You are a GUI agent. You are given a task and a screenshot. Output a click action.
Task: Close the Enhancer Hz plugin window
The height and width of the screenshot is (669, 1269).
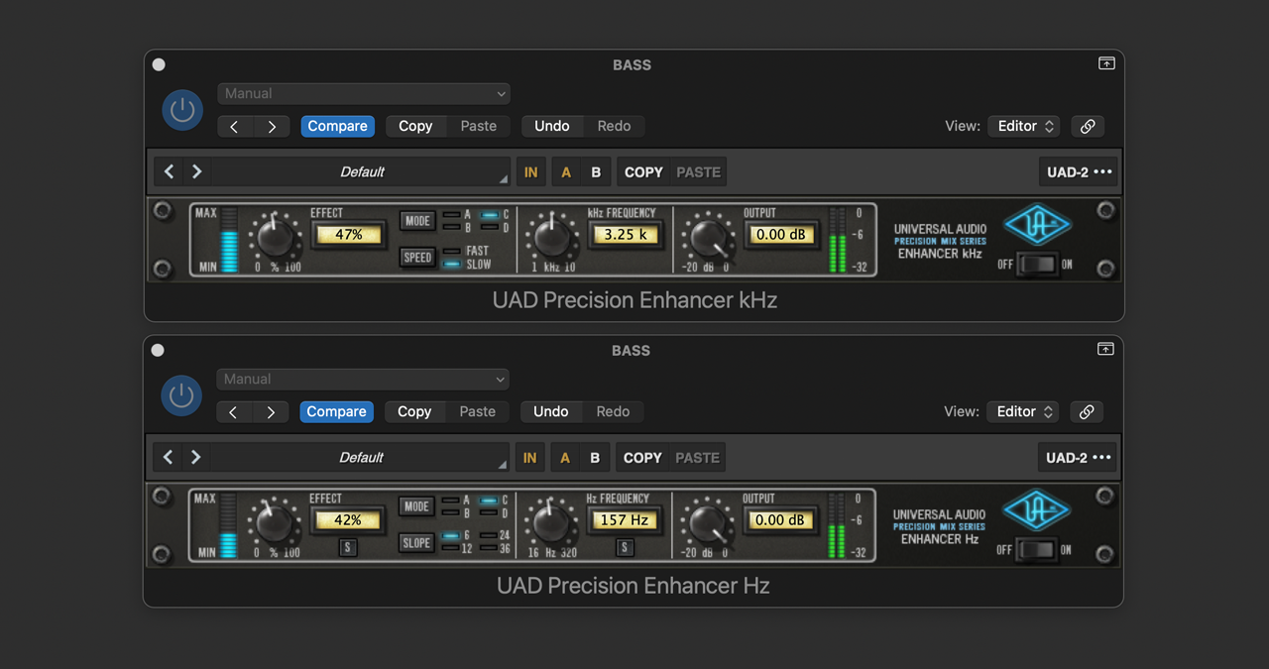click(158, 350)
